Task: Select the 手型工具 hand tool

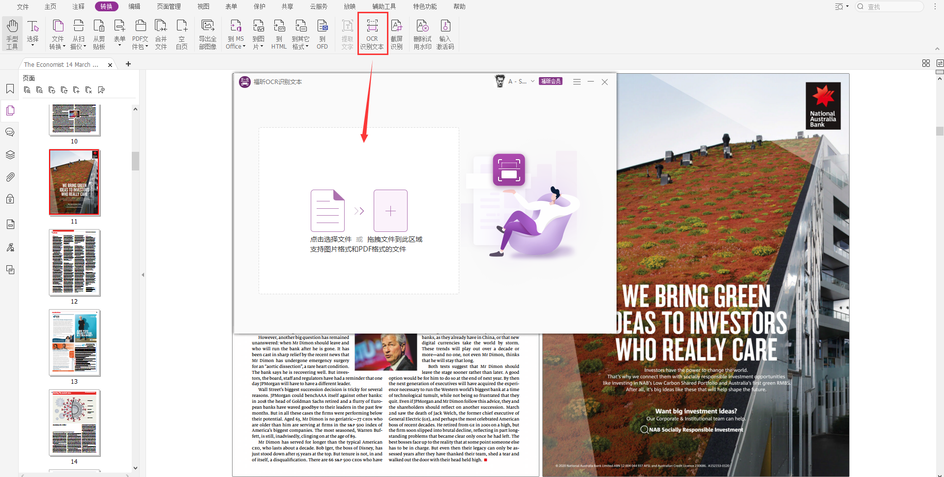Action: [12, 34]
